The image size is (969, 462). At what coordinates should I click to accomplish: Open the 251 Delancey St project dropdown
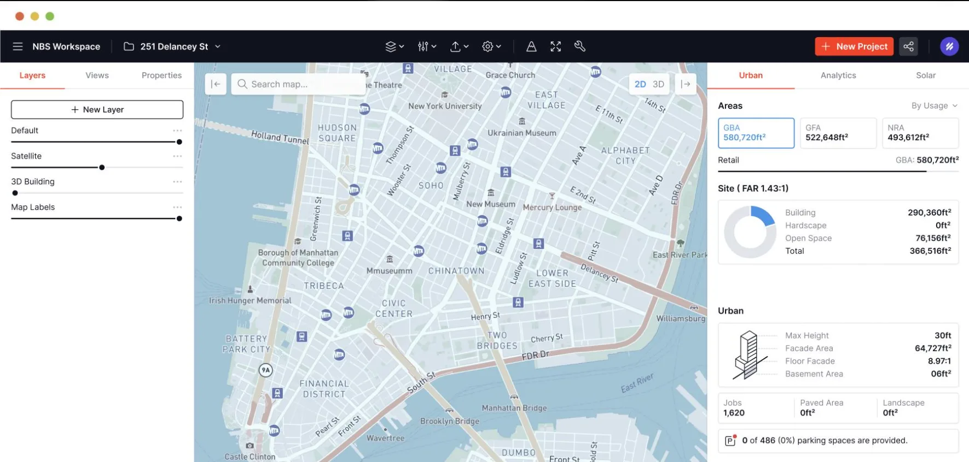172,46
